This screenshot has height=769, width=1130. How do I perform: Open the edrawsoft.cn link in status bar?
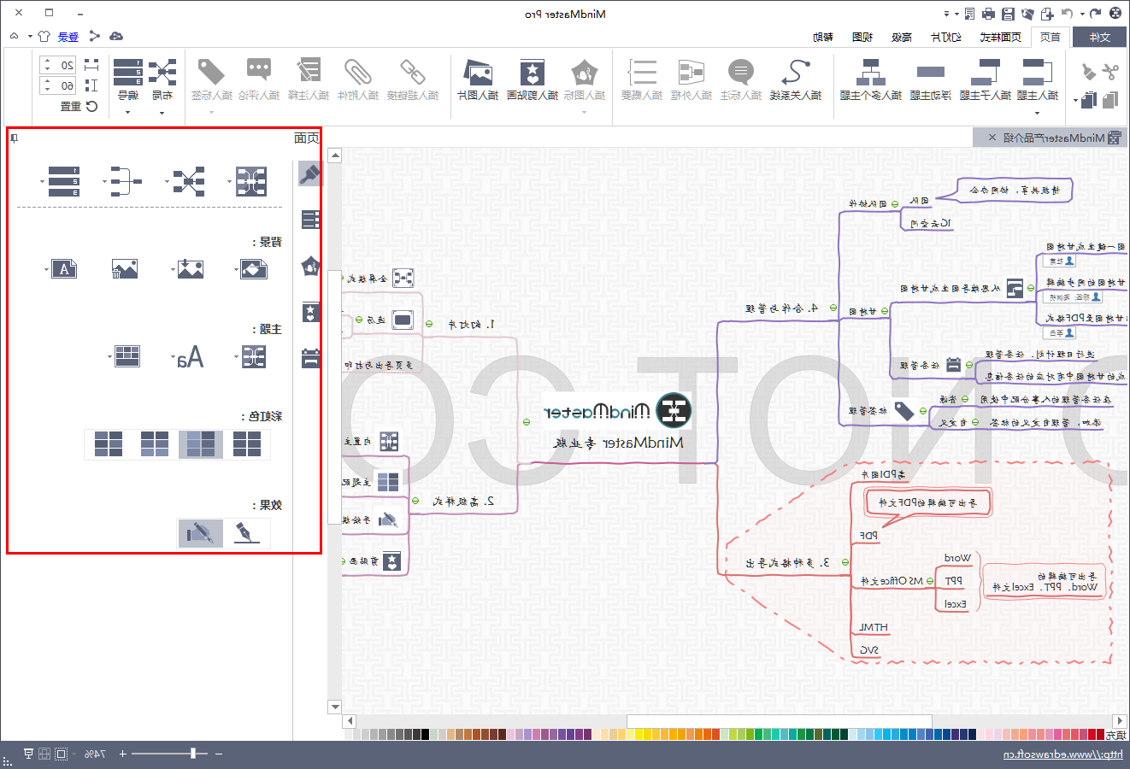1063,754
